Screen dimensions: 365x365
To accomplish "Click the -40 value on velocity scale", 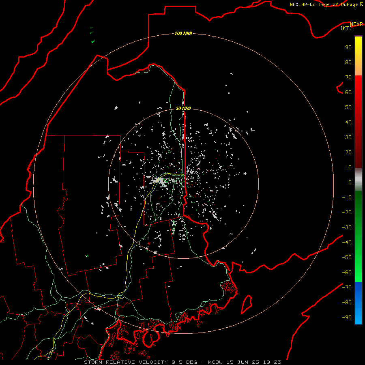I will coord(347,243).
